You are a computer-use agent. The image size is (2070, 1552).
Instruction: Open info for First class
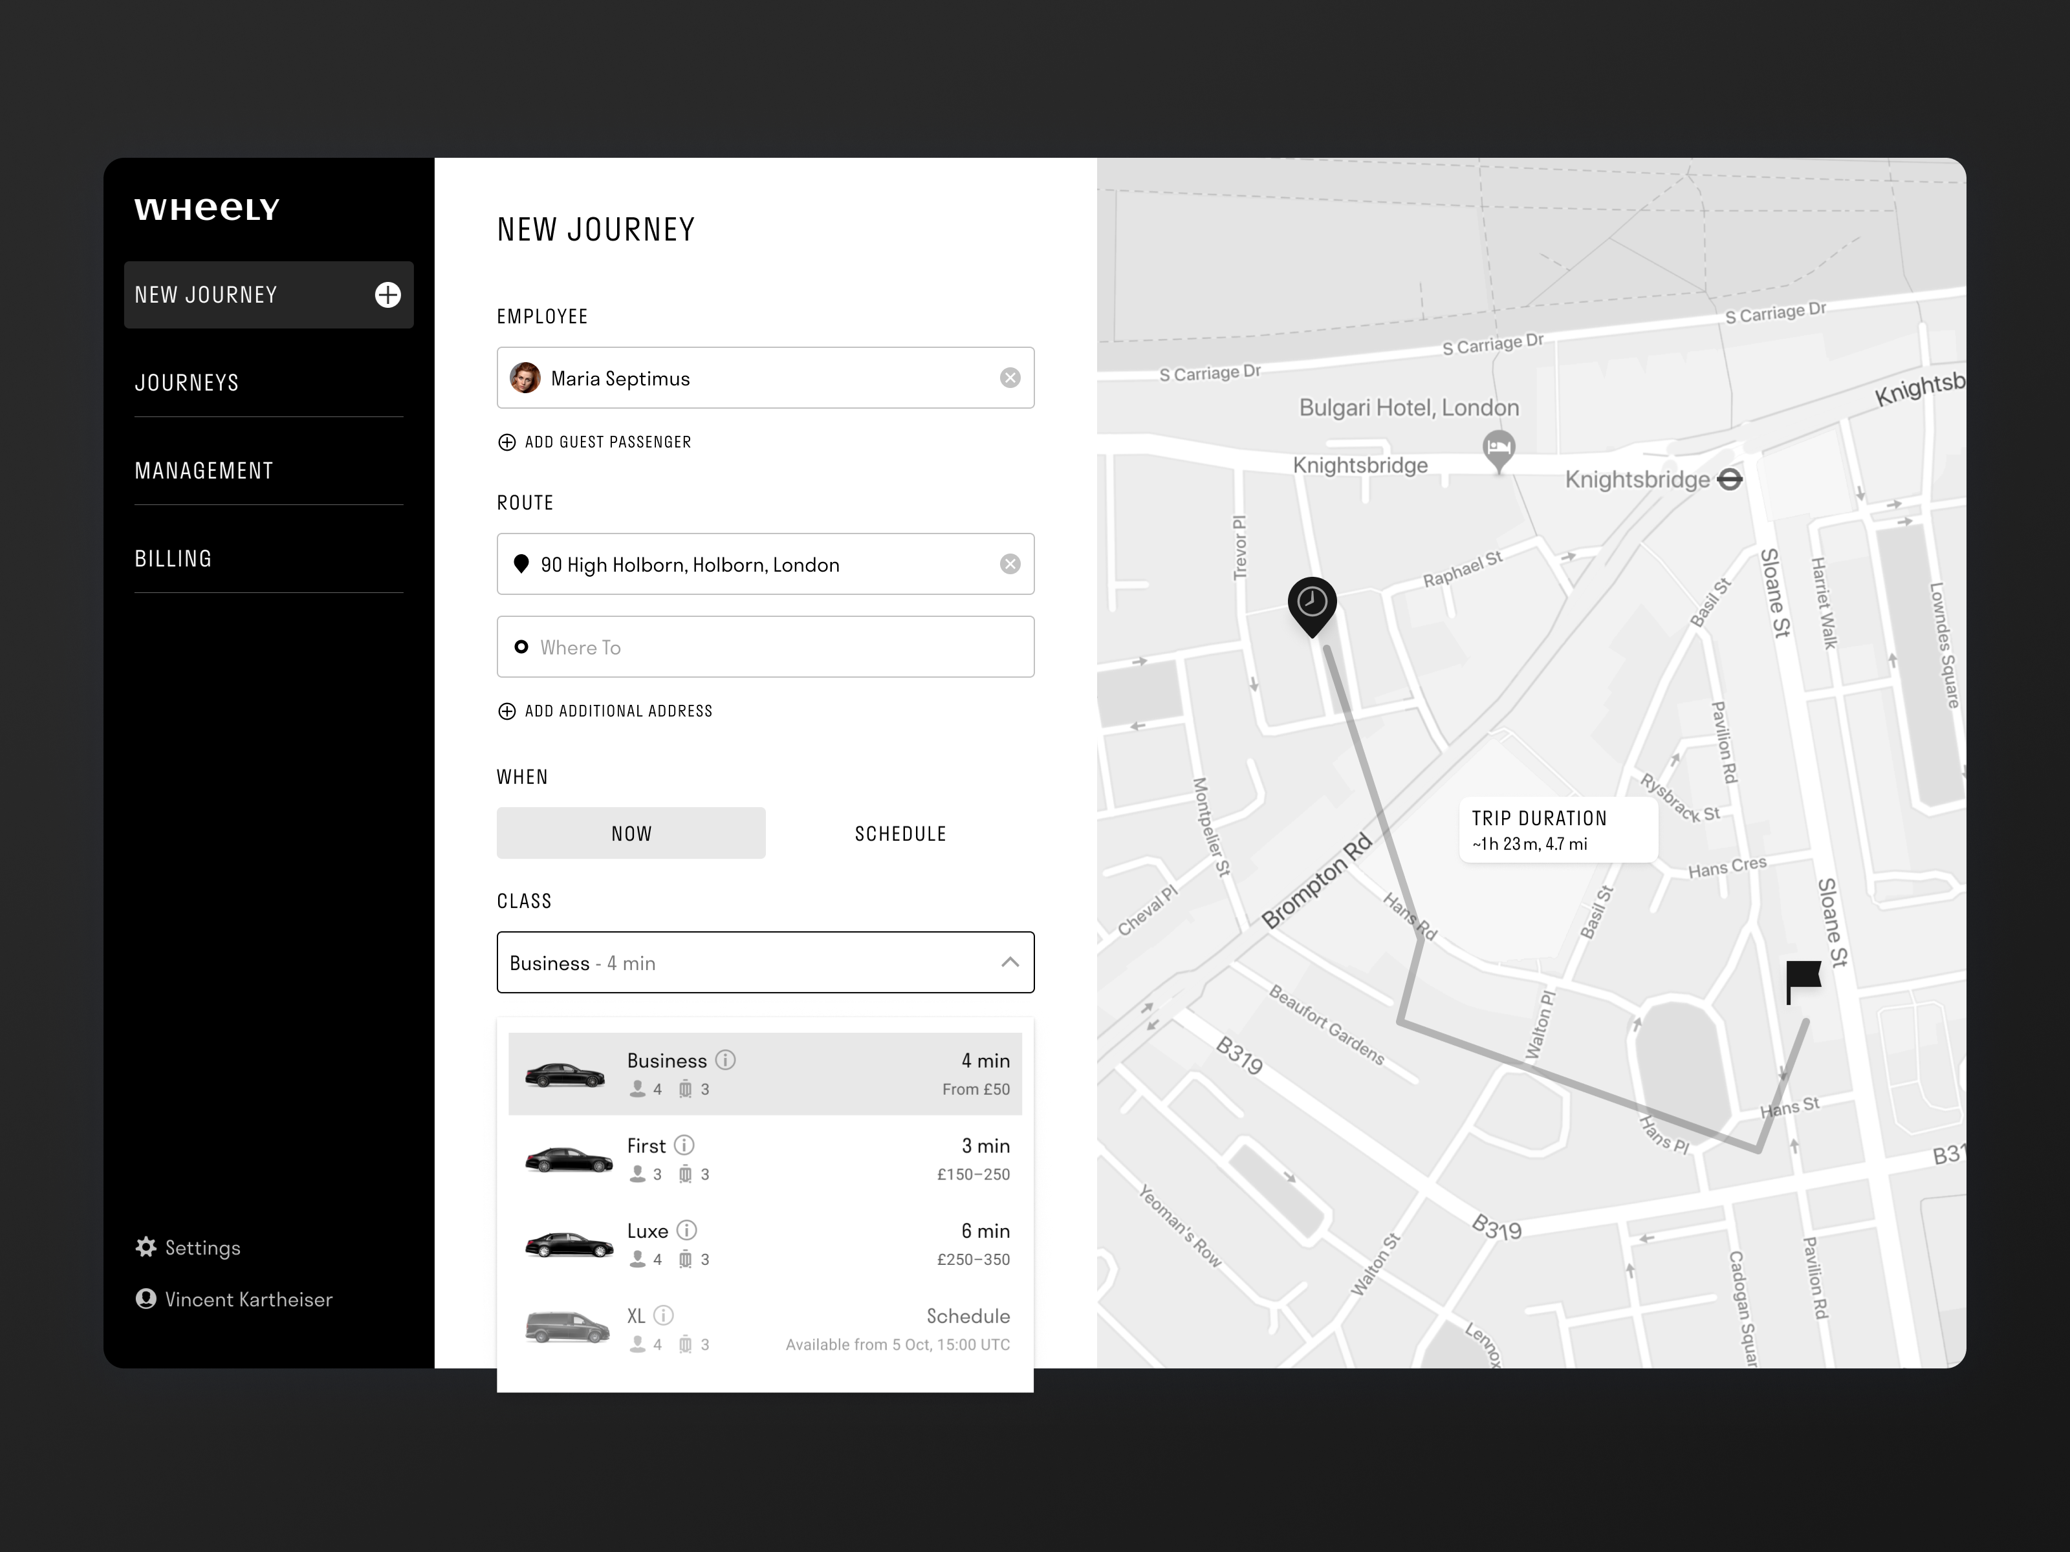684,1145
